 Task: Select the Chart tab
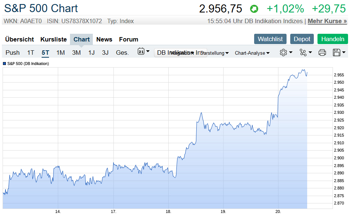click(x=81, y=39)
